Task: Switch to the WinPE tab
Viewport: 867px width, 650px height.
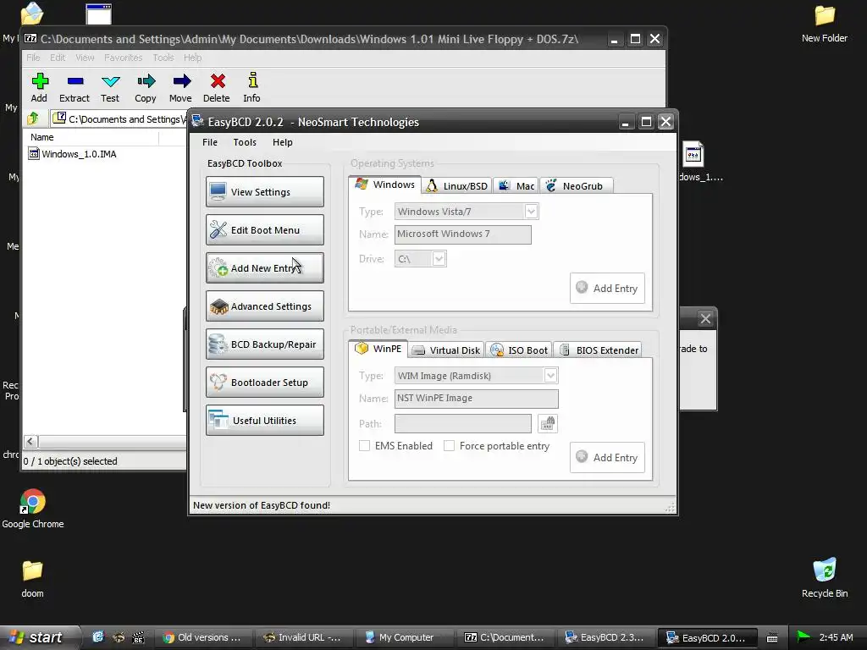Action: click(378, 349)
